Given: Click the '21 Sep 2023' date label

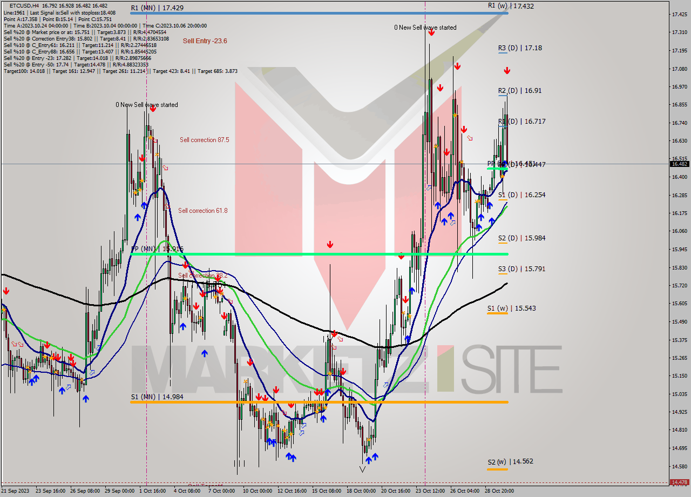Looking at the screenshot, I should click(x=15, y=491).
